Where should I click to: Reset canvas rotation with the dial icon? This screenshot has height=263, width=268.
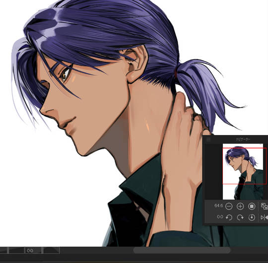[252, 217]
